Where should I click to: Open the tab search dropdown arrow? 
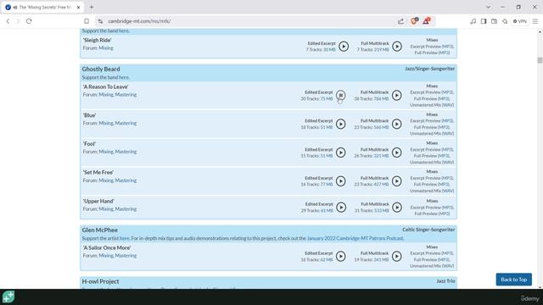488,7
